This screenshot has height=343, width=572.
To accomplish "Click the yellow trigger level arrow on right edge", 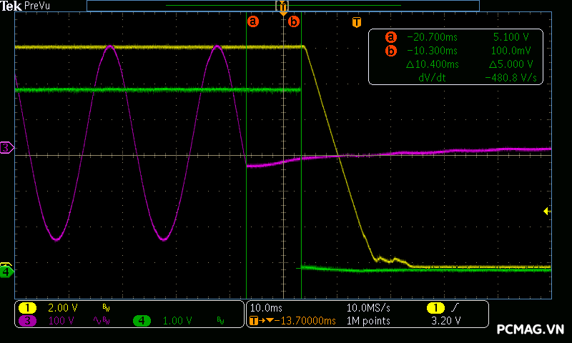I will tap(547, 211).
